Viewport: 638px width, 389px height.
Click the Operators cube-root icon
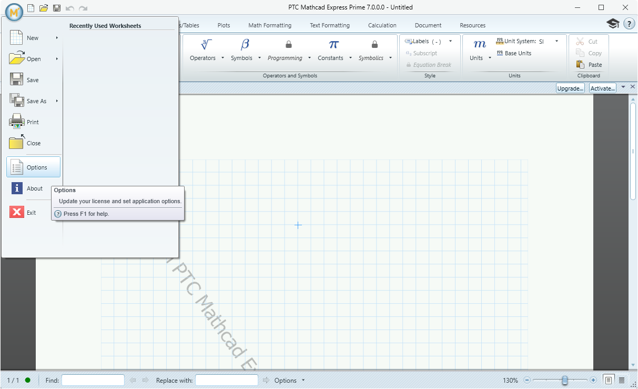[x=206, y=44]
